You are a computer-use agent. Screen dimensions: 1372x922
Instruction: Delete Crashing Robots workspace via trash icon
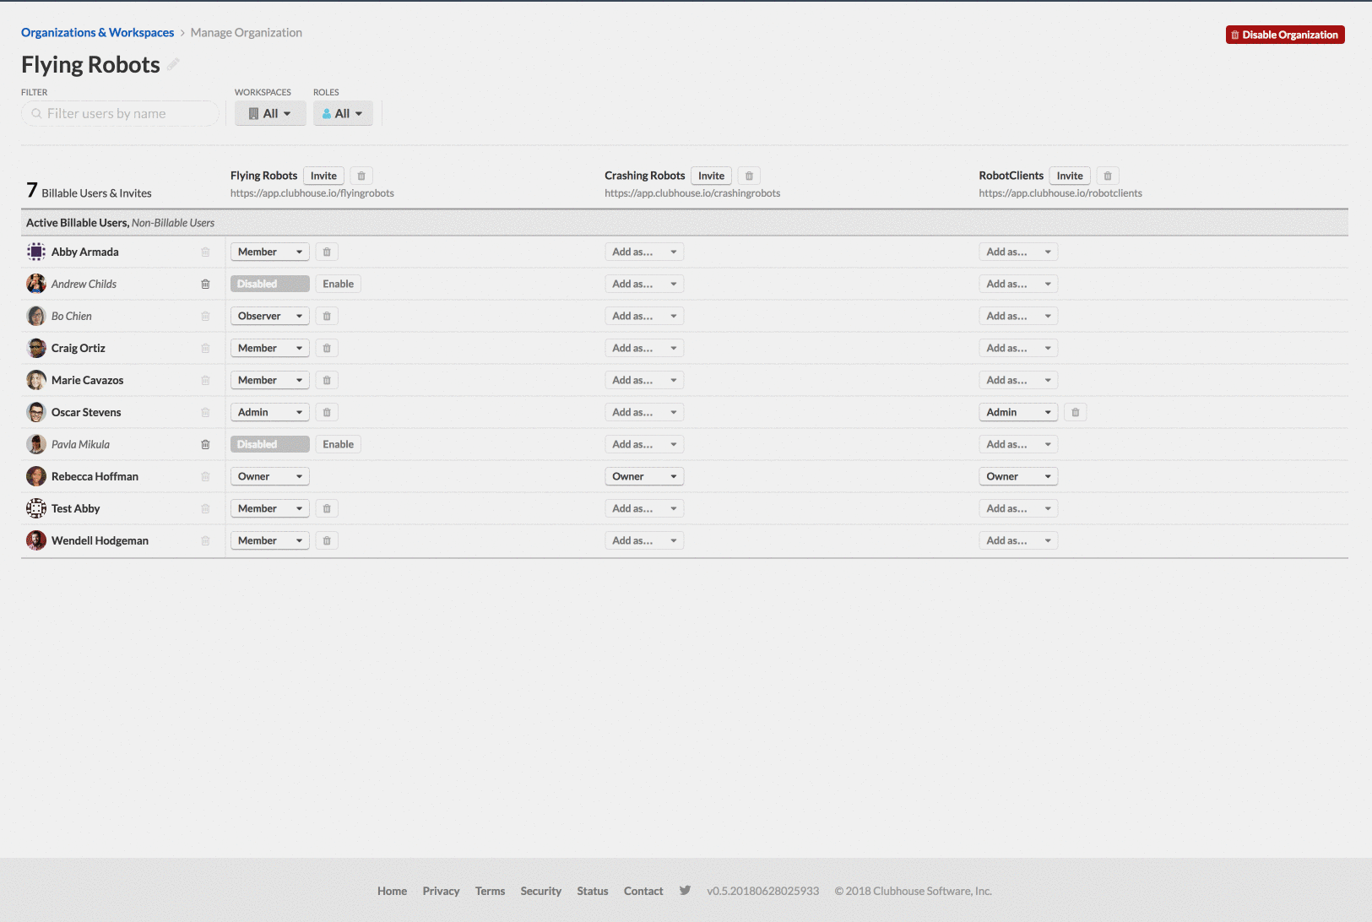[x=749, y=176]
